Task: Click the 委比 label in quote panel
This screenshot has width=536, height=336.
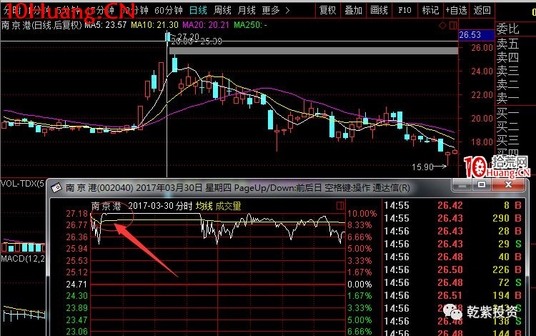Action: pyautogui.click(x=507, y=29)
